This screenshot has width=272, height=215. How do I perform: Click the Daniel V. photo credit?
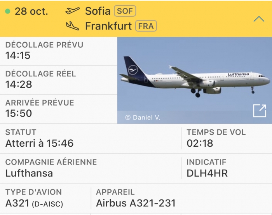tap(143, 117)
